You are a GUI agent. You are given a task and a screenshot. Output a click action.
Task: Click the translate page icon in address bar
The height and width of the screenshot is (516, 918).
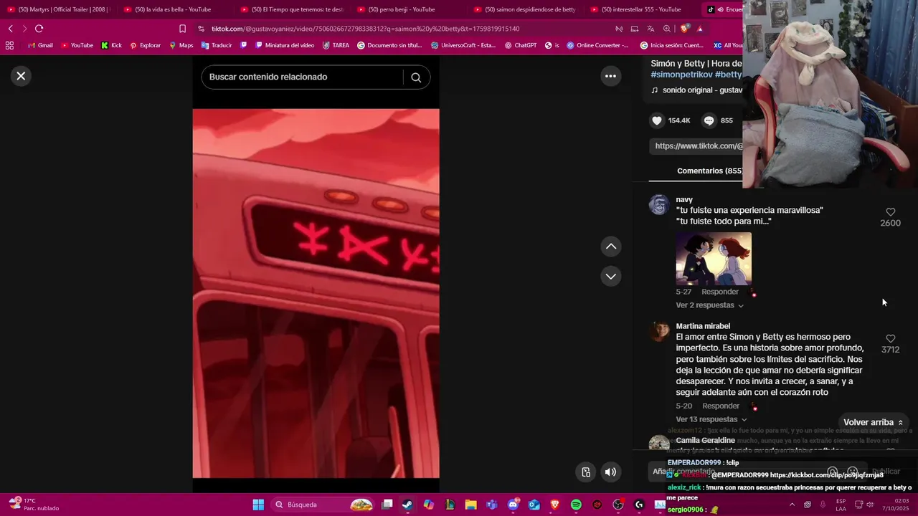click(x=650, y=29)
